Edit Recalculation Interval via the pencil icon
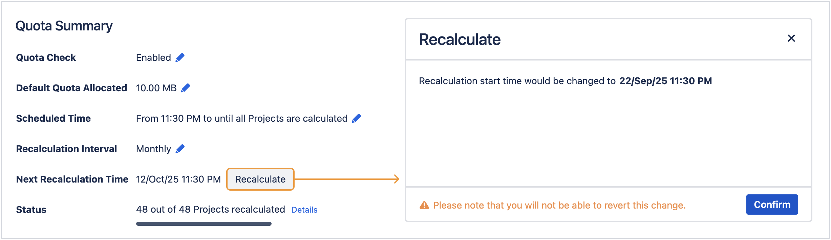The width and height of the screenshot is (831, 240). [180, 148]
